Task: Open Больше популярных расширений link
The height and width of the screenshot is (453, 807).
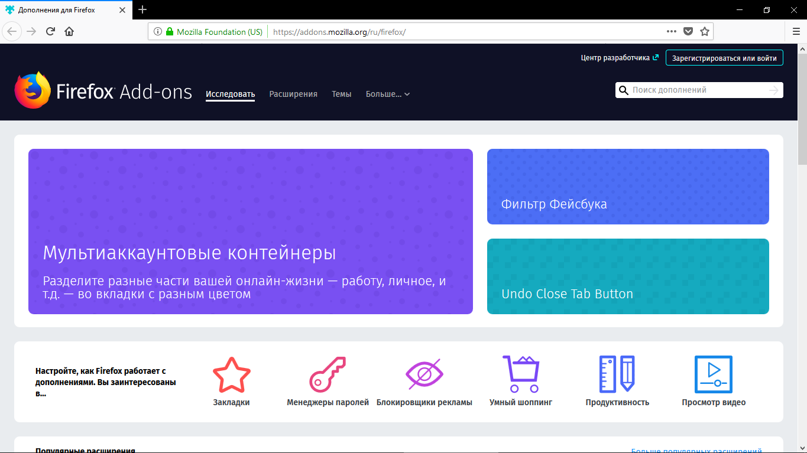Action: (x=696, y=451)
